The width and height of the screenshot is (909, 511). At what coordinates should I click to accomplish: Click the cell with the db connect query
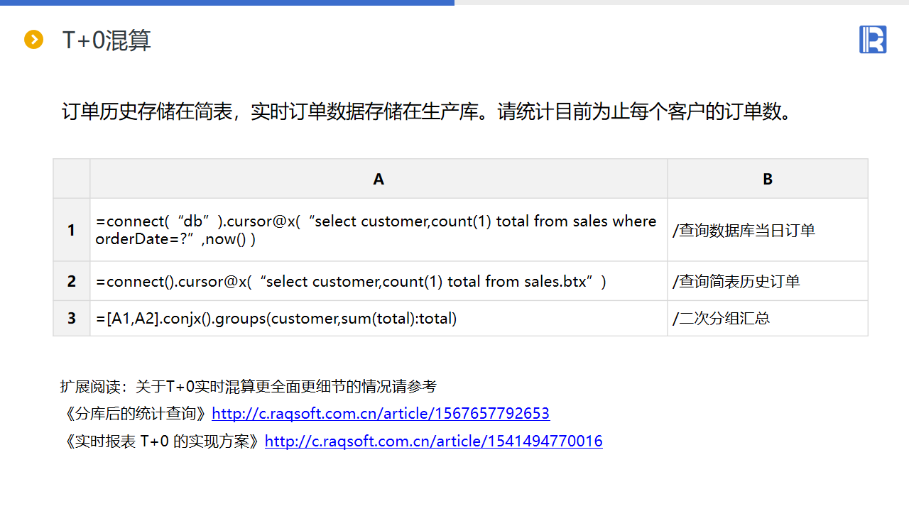(x=376, y=230)
